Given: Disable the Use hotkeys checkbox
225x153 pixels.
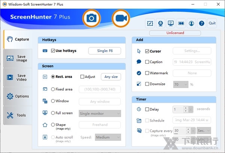Looking at the screenshot, I should coord(53,51).
